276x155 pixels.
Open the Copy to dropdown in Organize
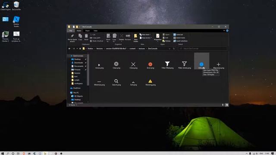tap(114, 38)
